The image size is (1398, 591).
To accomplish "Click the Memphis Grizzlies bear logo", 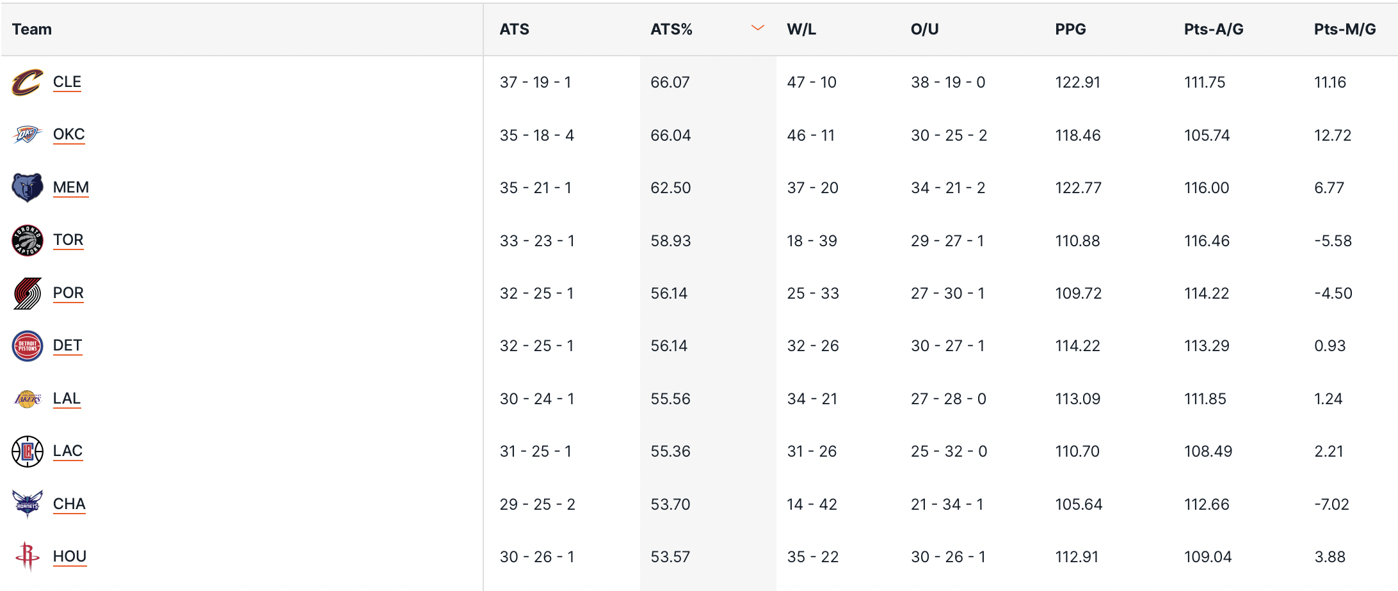I will 27,188.
